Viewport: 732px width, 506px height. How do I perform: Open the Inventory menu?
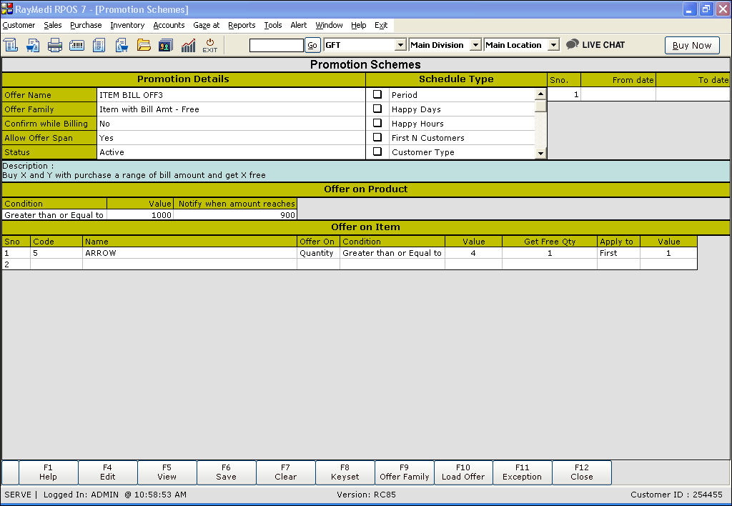127,25
